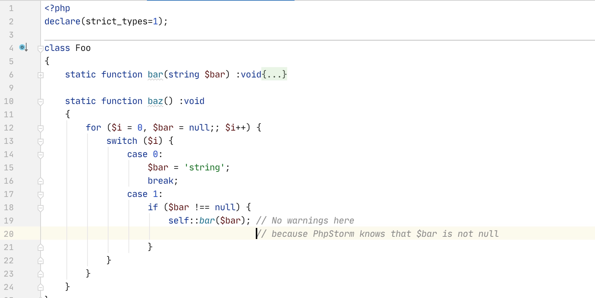
Task: Collapse the case 0 fold marker
Action: pyautogui.click(x=41, y=155)
